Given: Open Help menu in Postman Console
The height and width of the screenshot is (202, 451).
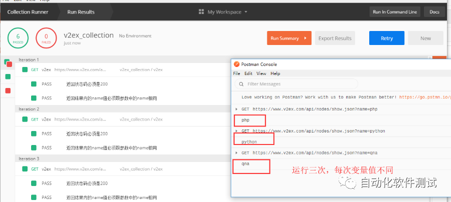Looking at the screenshot, I should tap(275, 73).
